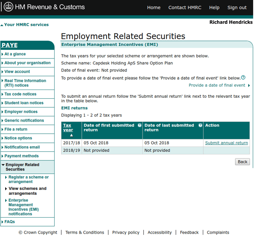This screenshot has height=241, width=260.
Task: Open Generic notifications
Action: pos(24,120)
